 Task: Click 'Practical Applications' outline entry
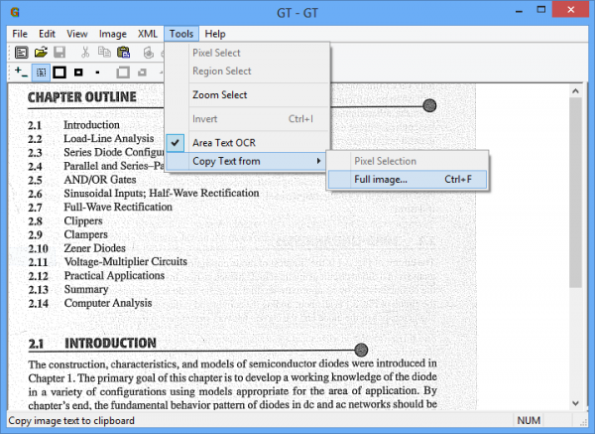coord(114,275)
